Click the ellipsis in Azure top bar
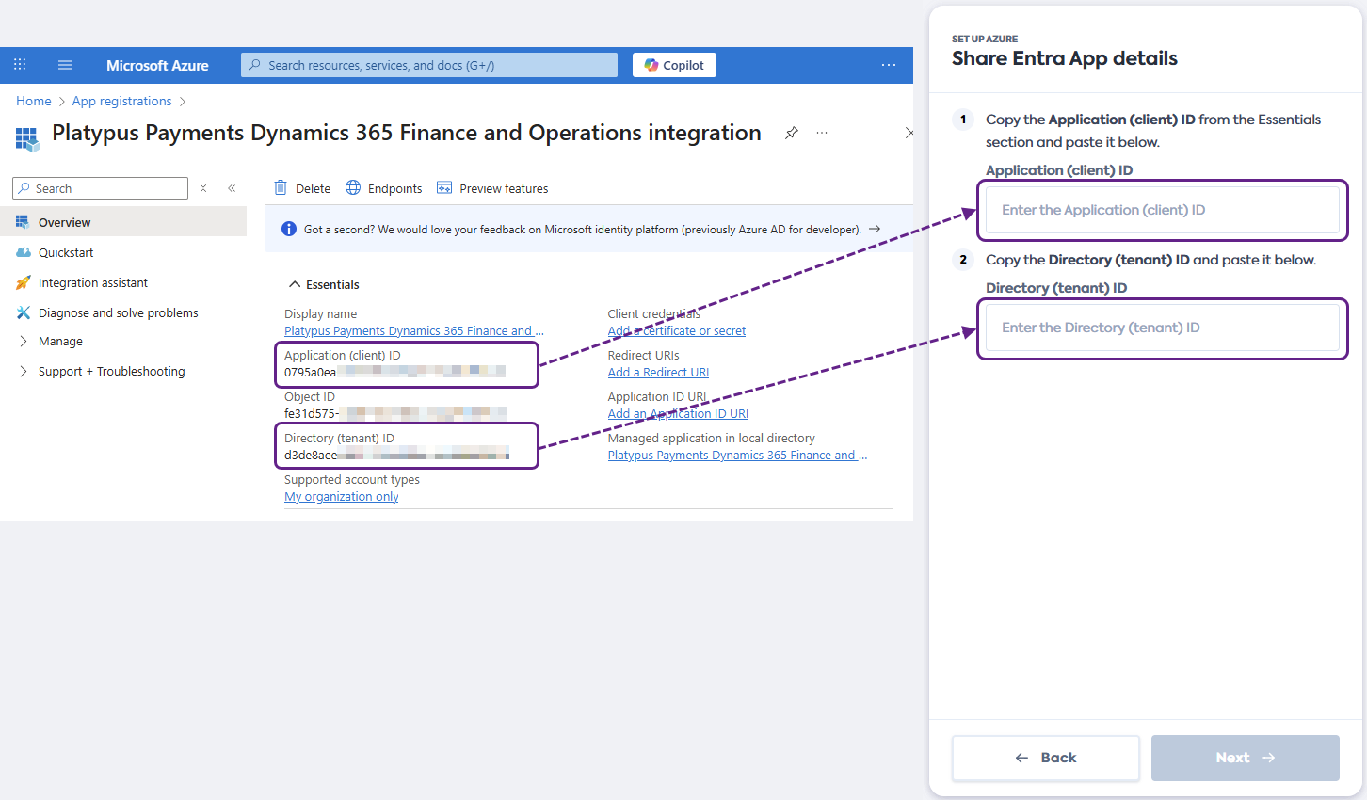Image resolution: width=1367 pixels, height=800 pixels. pyautogui.click(x=888, y=65)
